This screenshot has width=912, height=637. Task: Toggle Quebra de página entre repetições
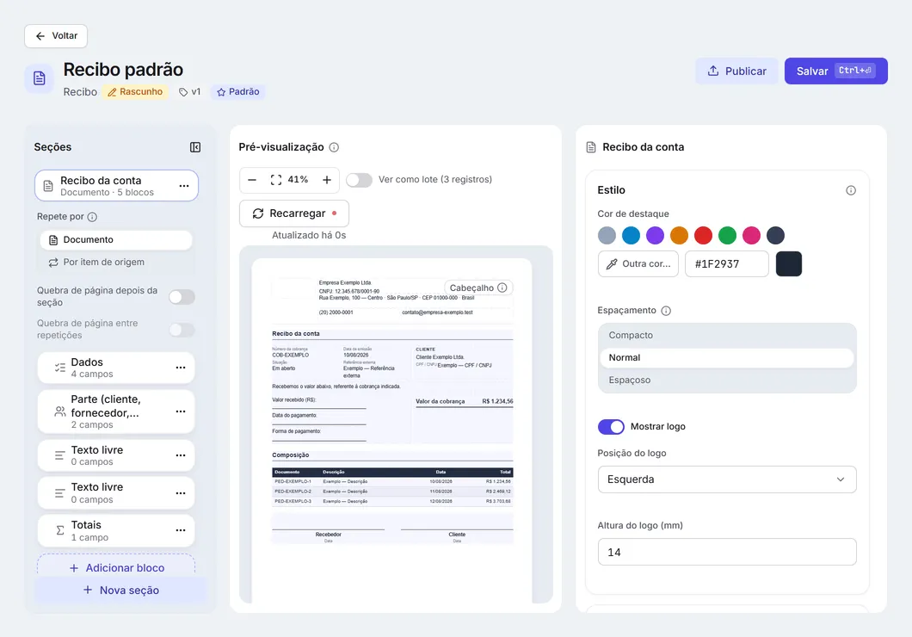tap(182, 330)
